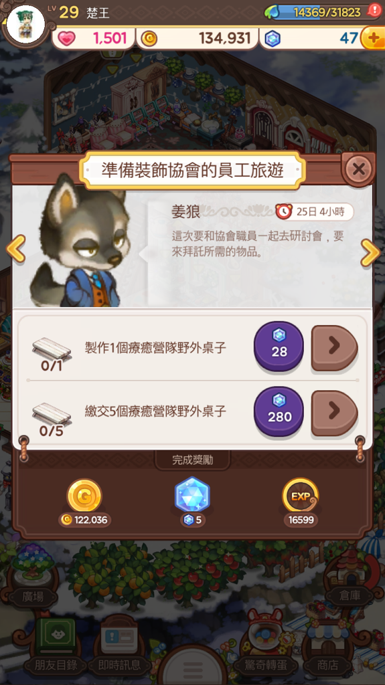Skip delivery task for 280 gems

(x=279, y=411)
